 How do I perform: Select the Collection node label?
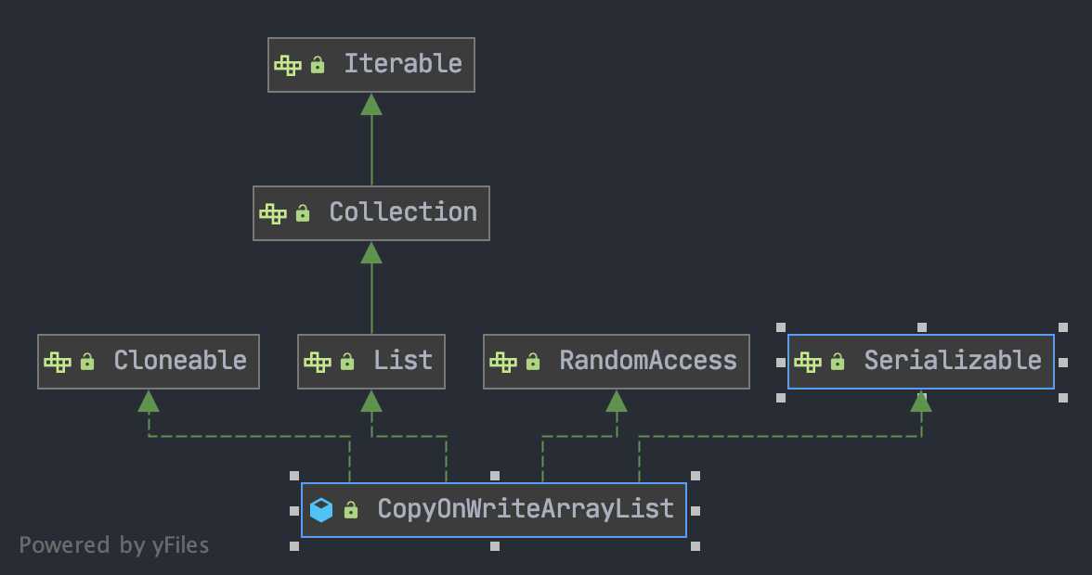[x=403, y=212]
